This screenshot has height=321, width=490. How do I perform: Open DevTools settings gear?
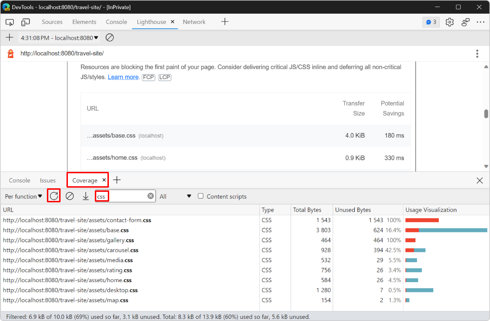(x=449, y=22)
